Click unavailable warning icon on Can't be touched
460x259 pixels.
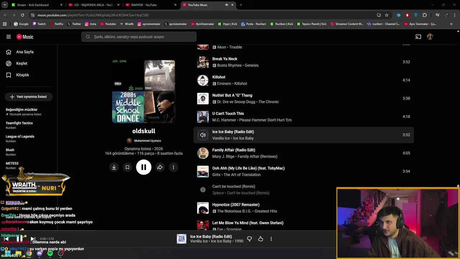[203, 190]
